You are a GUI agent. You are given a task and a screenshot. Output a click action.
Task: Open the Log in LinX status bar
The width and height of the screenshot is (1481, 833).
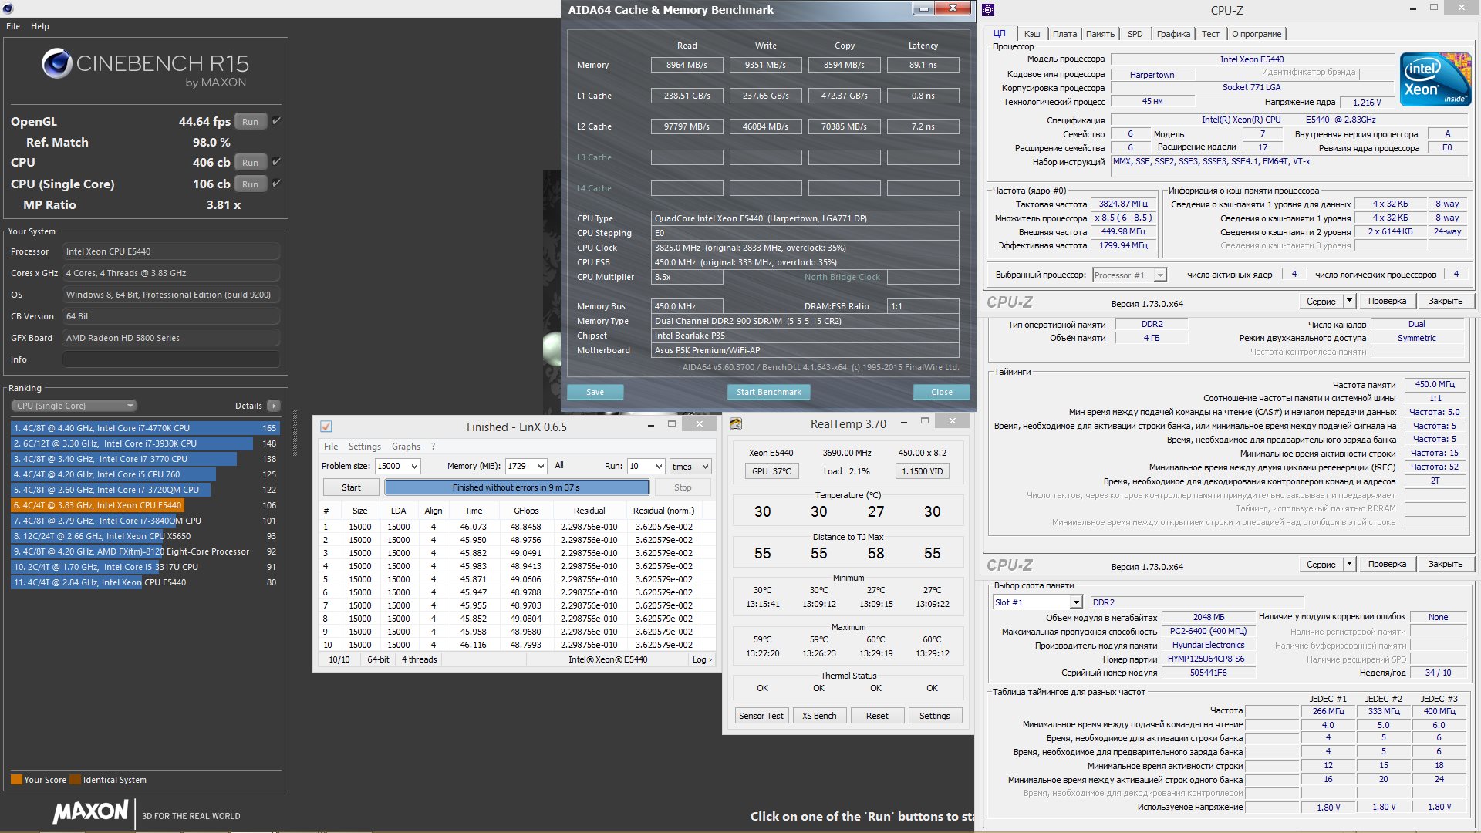point(702,659)
